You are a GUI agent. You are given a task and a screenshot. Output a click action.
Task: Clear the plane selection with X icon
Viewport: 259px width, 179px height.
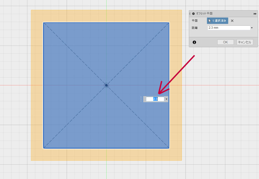(x=232, y=21)
